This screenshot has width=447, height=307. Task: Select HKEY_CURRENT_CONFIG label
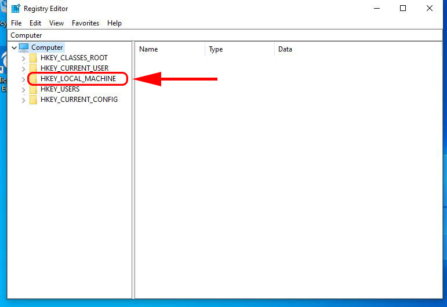79,100
